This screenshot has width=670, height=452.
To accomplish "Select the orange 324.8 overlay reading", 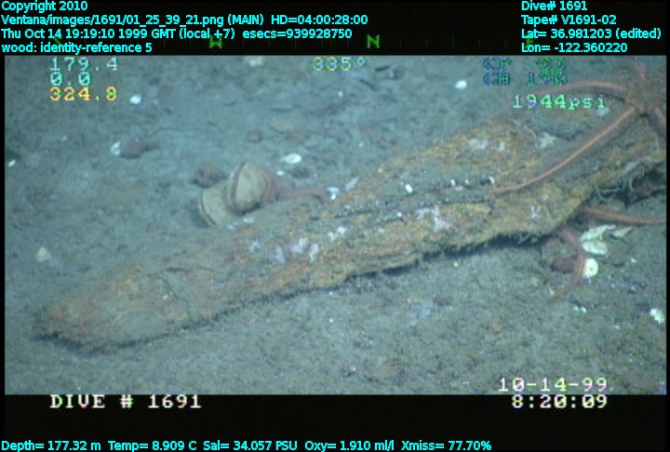I will pos(84,94).
